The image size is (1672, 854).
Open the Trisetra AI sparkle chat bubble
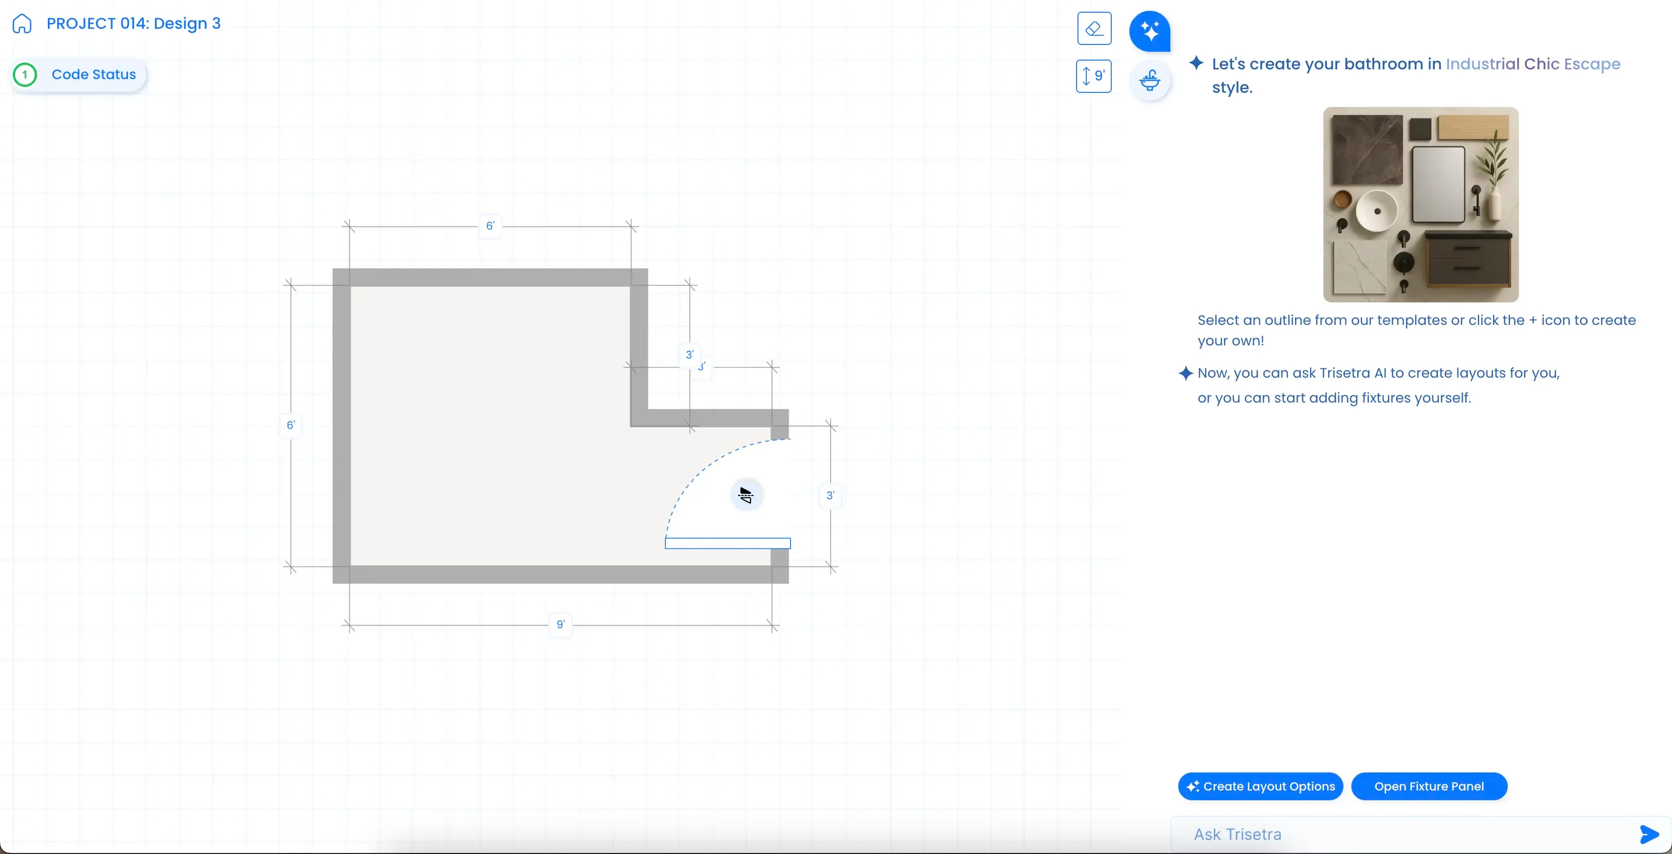(1149, 30)
